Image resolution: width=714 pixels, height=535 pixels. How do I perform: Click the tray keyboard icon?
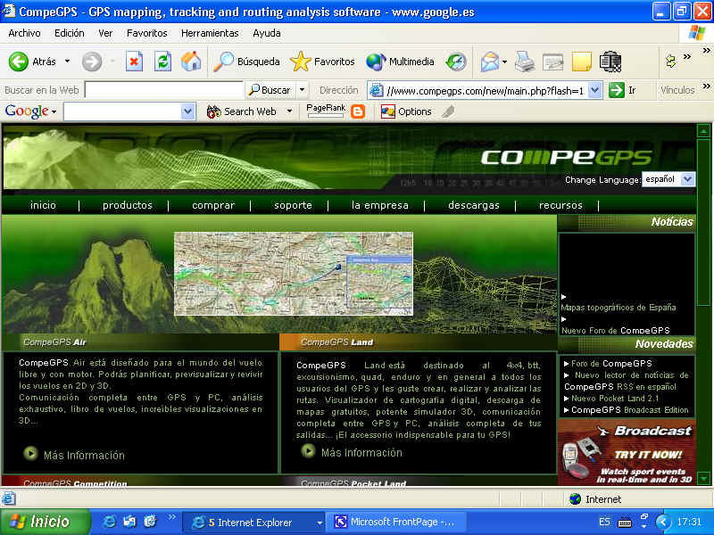[x=624, y=523]
